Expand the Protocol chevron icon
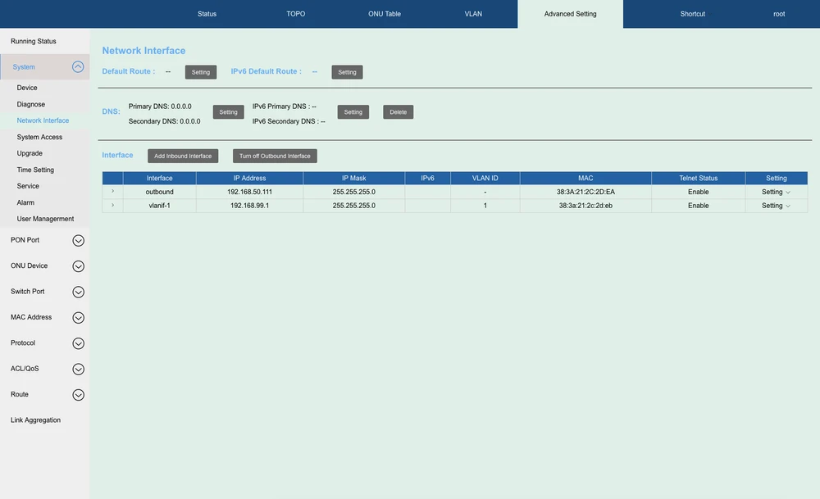Viewport: 820px width, 499px height. click(78, 343)
